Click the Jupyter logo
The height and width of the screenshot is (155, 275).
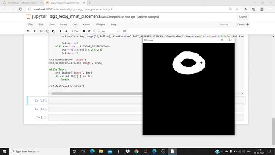coord(37,16)
